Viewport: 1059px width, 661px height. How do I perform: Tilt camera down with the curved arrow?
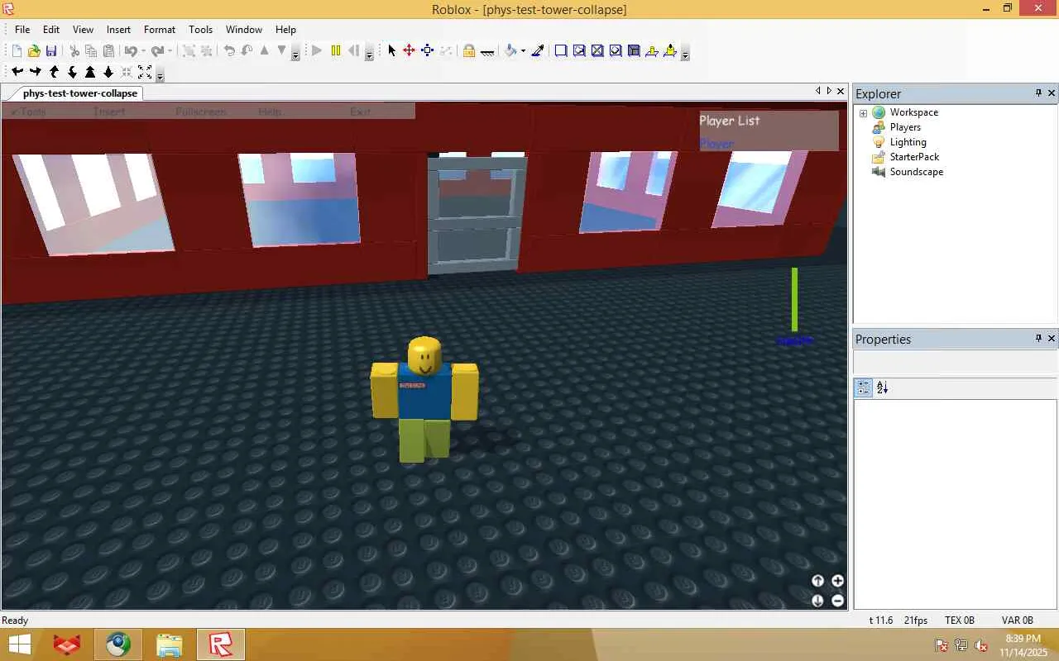[x=72, y=73]
